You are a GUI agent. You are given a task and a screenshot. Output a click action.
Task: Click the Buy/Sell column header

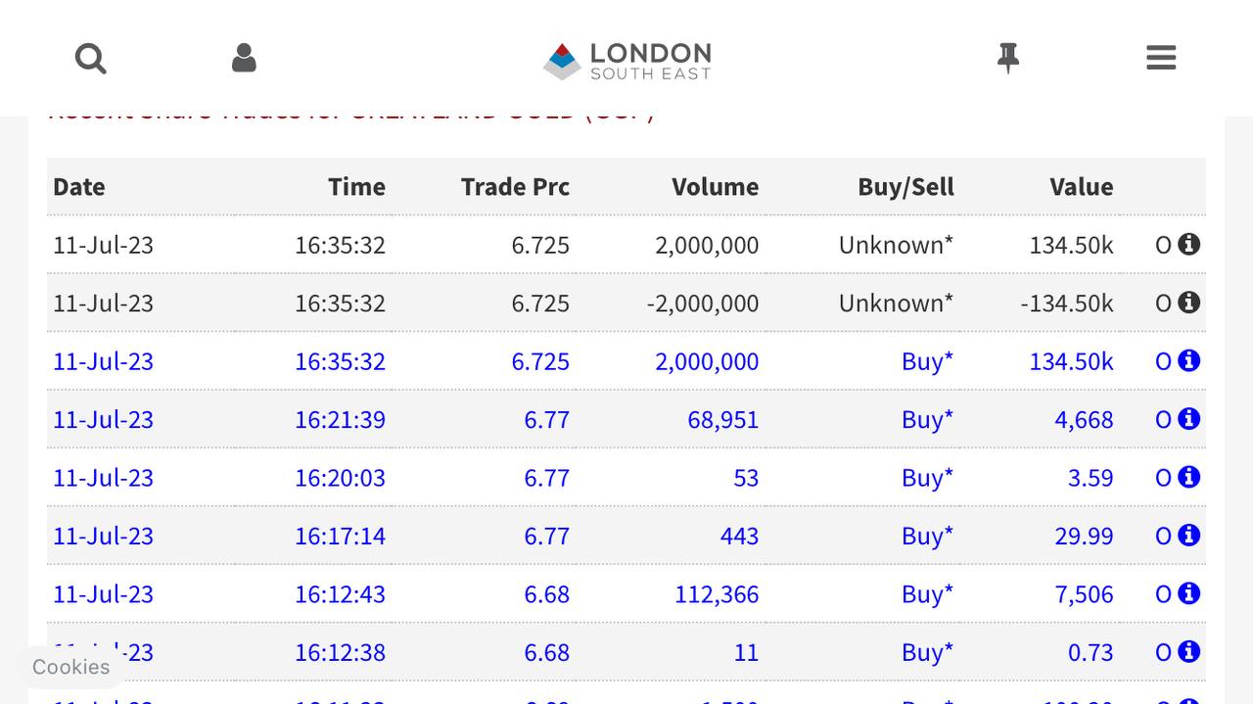click(905, 187)
